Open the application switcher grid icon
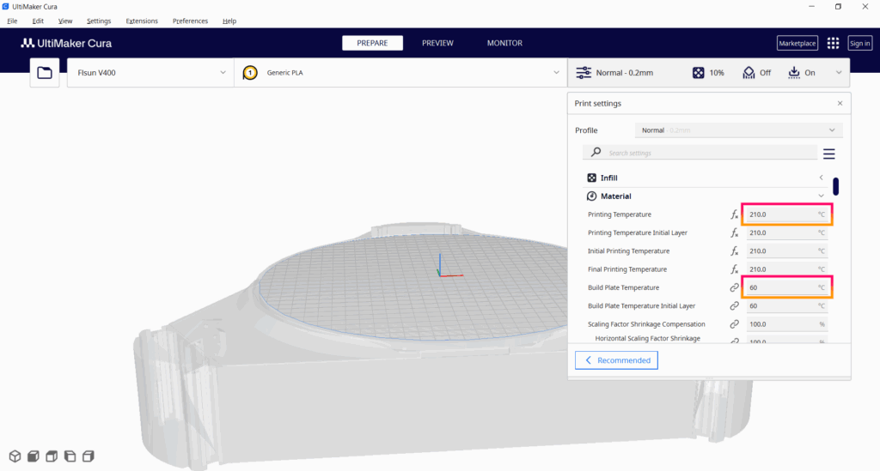880x471 pixels. (x=833, y=43)
